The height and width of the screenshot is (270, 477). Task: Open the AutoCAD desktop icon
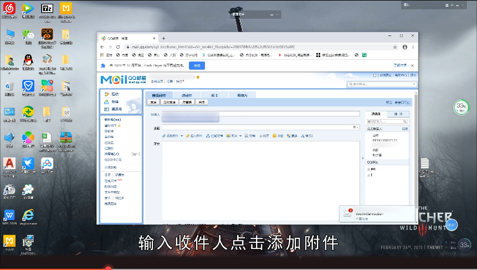click(9, 164)
